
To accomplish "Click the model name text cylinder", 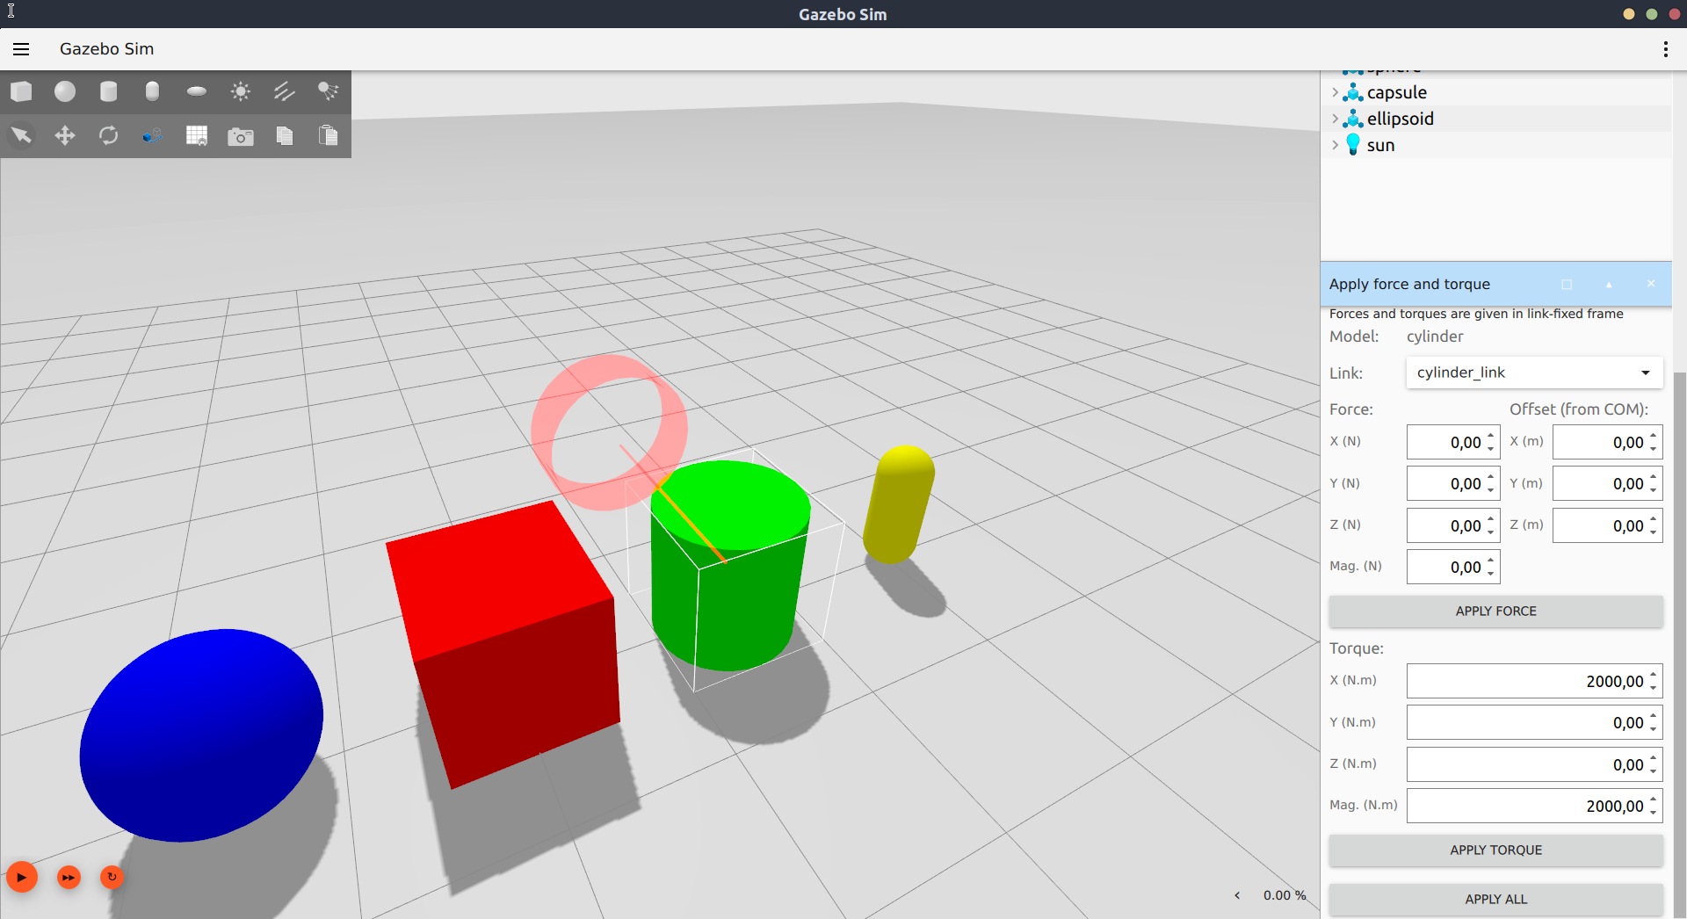I will pyautogui.click(x=1435, y=336).
